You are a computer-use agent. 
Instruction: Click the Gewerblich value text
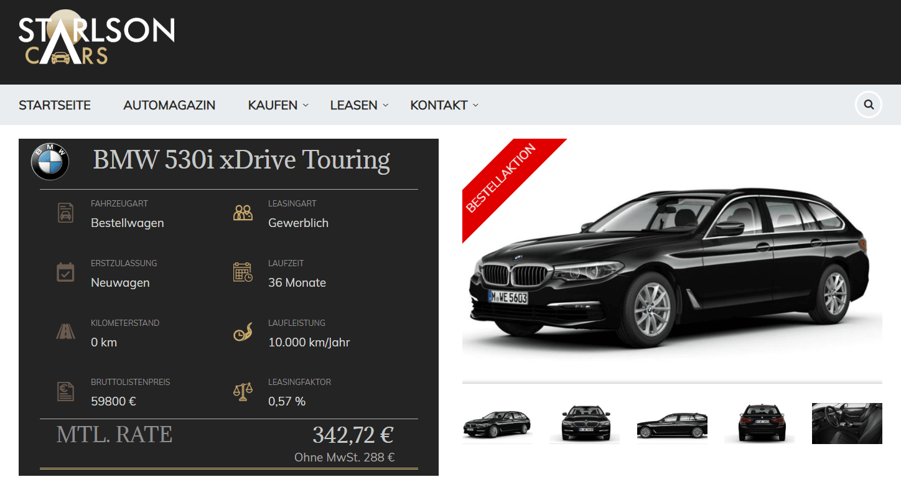pyautogui.click(x=298, y=223)
